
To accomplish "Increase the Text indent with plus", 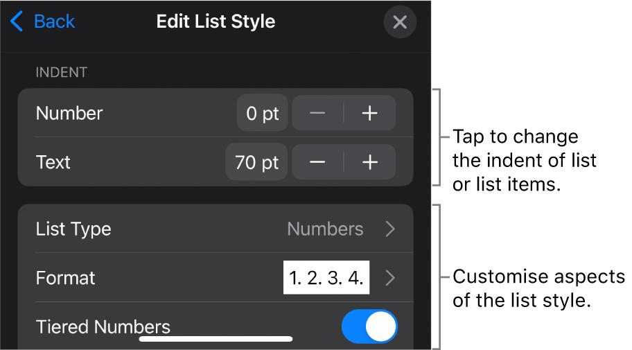I will 370,162.
